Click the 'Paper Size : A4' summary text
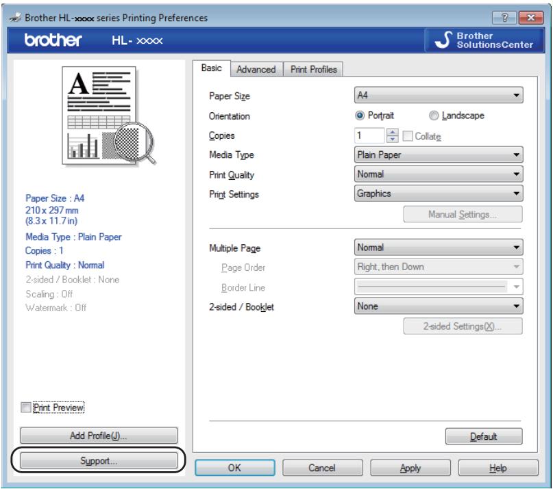553x489 pixels. click(55, 198)
